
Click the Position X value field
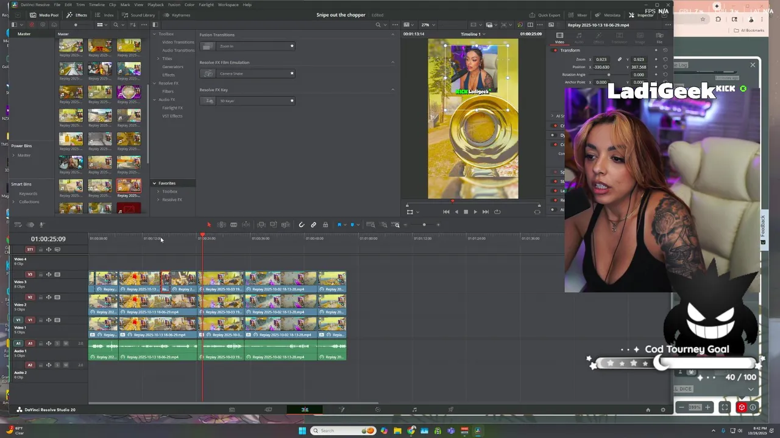click(601, 67)
